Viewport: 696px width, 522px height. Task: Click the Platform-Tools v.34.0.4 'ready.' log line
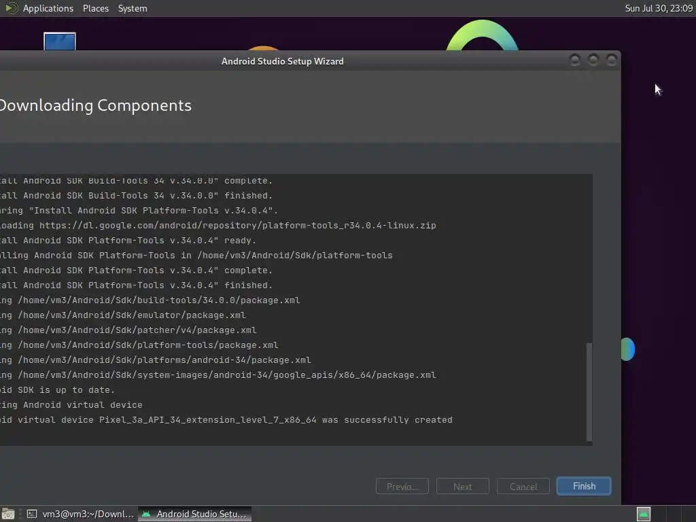[x=128, y=241]
